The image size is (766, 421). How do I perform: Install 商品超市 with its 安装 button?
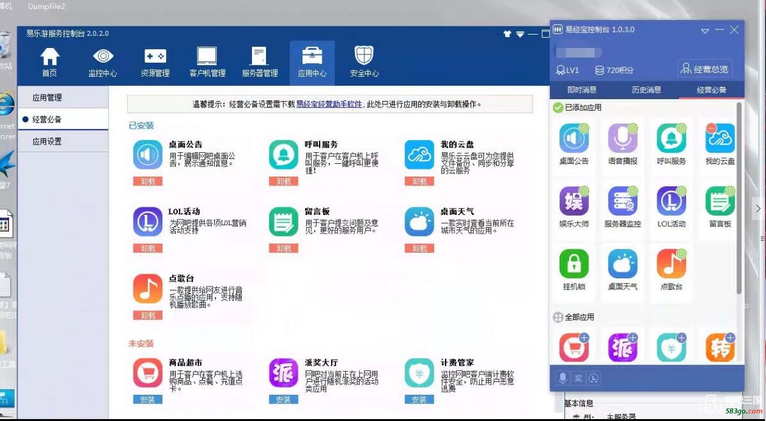tap(148, 399)
